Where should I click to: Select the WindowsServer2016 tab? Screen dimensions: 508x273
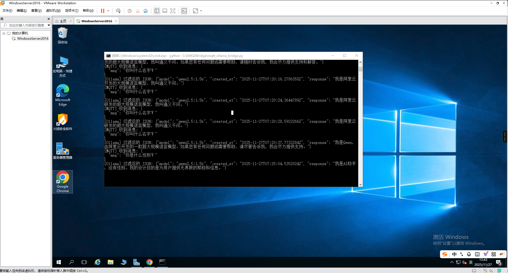tap(97, 21)
